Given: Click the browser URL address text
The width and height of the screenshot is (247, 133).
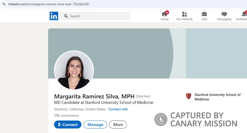Looking at the screenshot, I should point(49,4).
